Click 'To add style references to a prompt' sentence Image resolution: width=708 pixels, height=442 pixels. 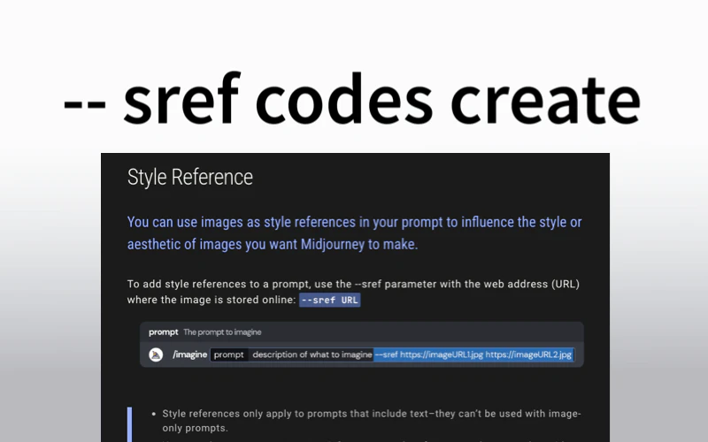click(x=353, y=292)
